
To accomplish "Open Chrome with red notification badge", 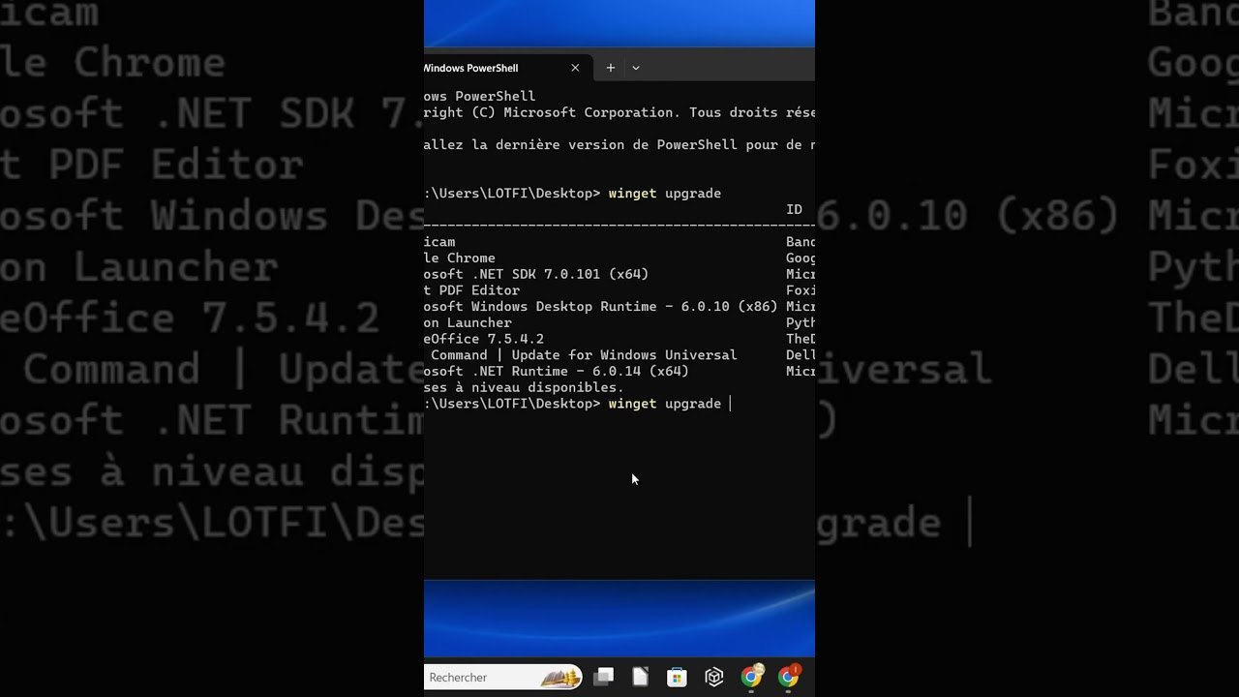I will (789, 677).
